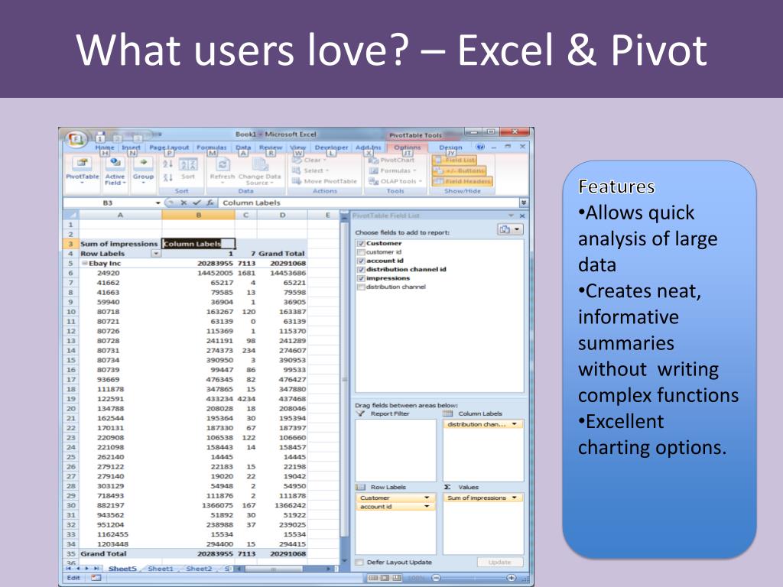Image resolution: width=783 pixels, height=587 pixels.
Task: Confirm the formula bar entry checkmark
Action: coord(197,203)
